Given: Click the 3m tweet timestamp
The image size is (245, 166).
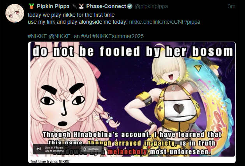Looking at the screenshot, I should (232, 6).
